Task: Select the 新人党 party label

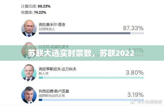Action: (x=43, y=73)
